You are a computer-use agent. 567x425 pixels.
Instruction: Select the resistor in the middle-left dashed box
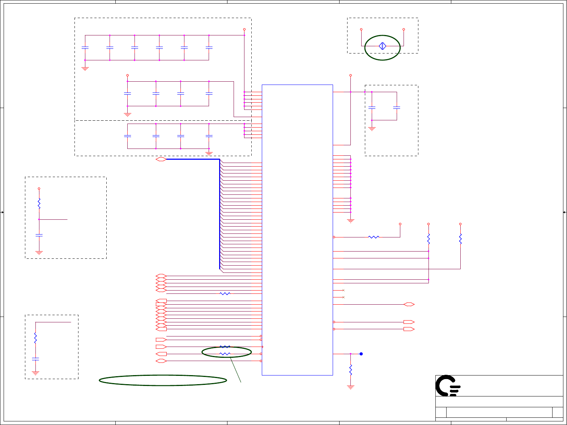[x=39, y=203]
